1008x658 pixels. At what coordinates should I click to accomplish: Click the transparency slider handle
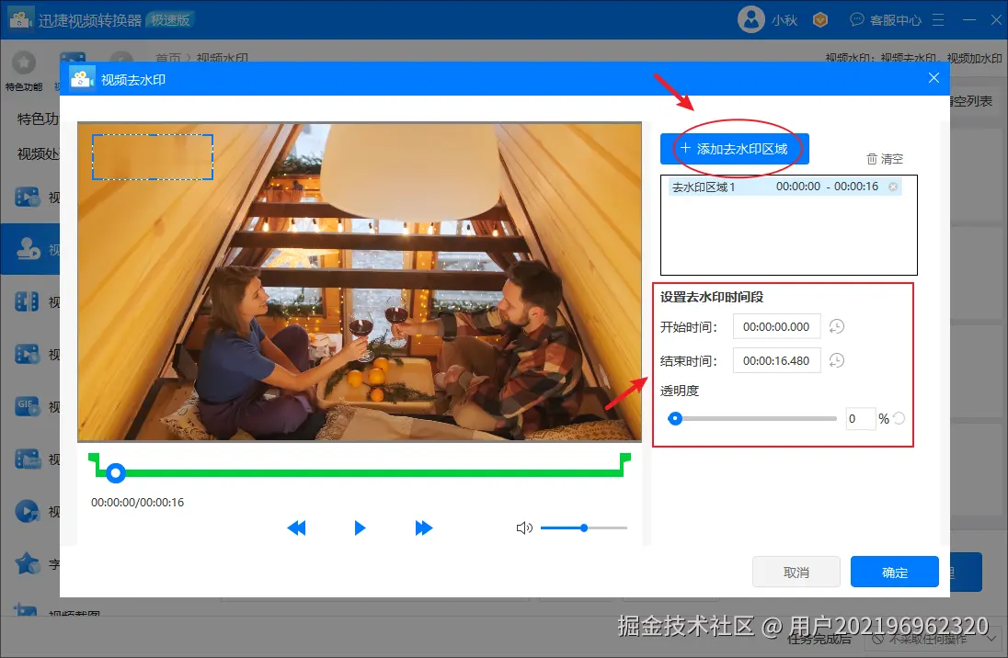coord(675,419)
